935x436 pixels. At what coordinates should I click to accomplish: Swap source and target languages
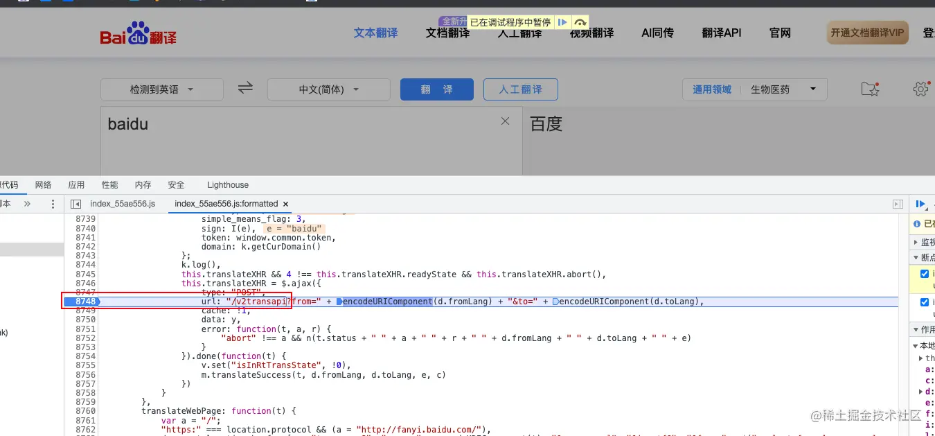tap(245, 88)
